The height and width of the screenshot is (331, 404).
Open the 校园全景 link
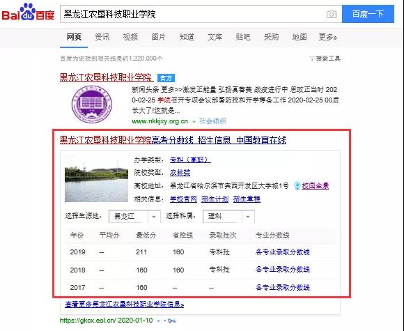[x=315, y=185]
